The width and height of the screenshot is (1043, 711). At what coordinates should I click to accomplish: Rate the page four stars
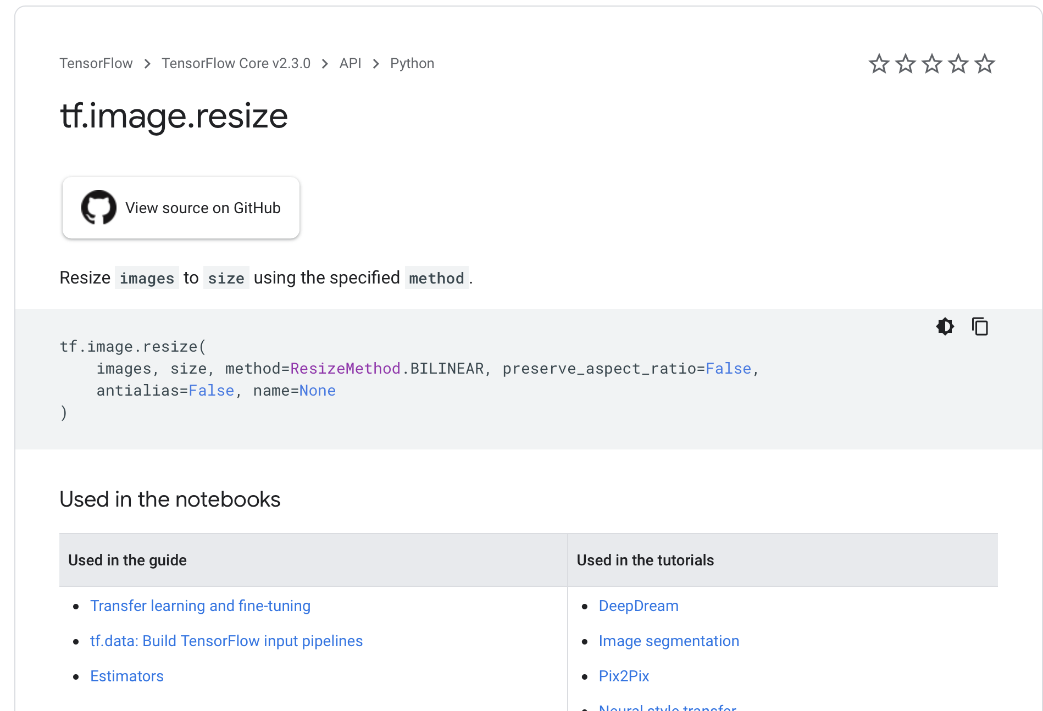tap(958, 64)
